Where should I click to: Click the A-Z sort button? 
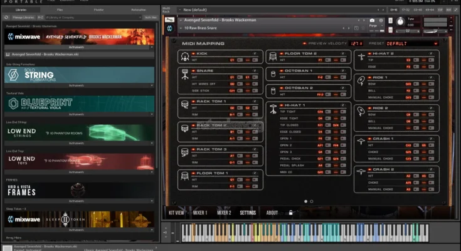tap(41, 18)
